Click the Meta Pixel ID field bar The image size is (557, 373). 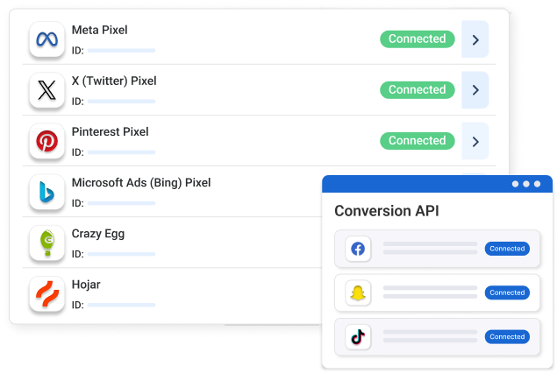122,51
